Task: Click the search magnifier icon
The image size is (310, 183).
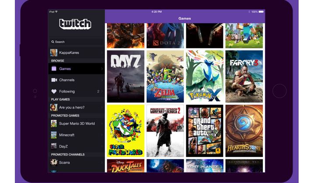Action: coord(53,42)
